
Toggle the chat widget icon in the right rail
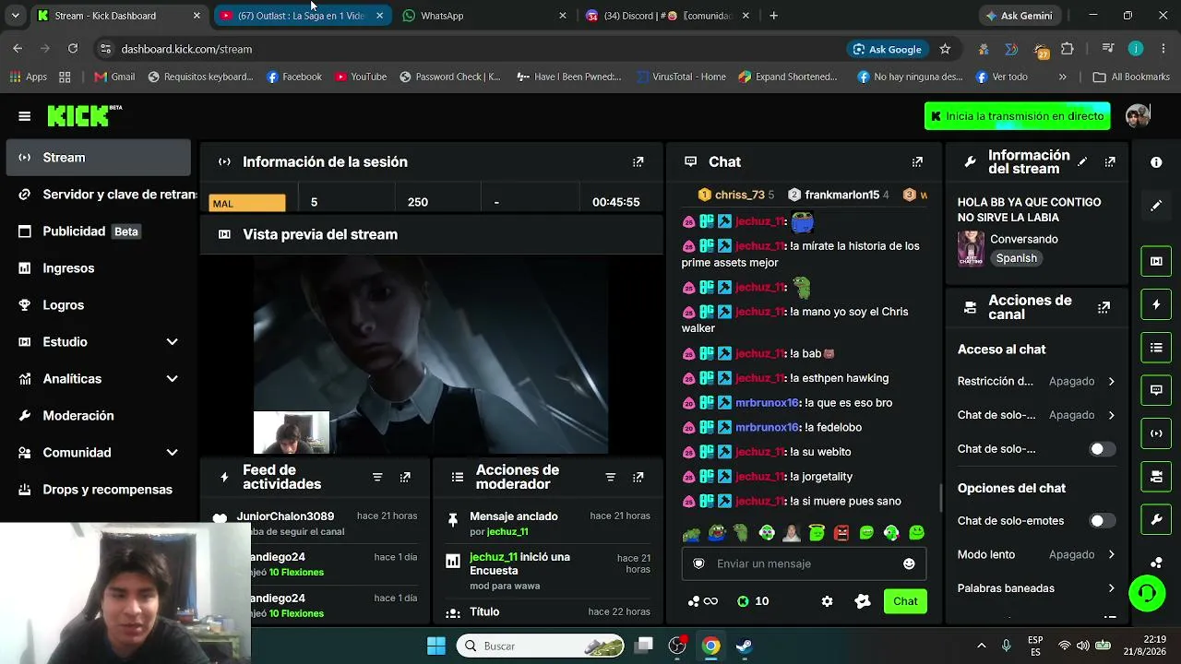pos(1156,390)
